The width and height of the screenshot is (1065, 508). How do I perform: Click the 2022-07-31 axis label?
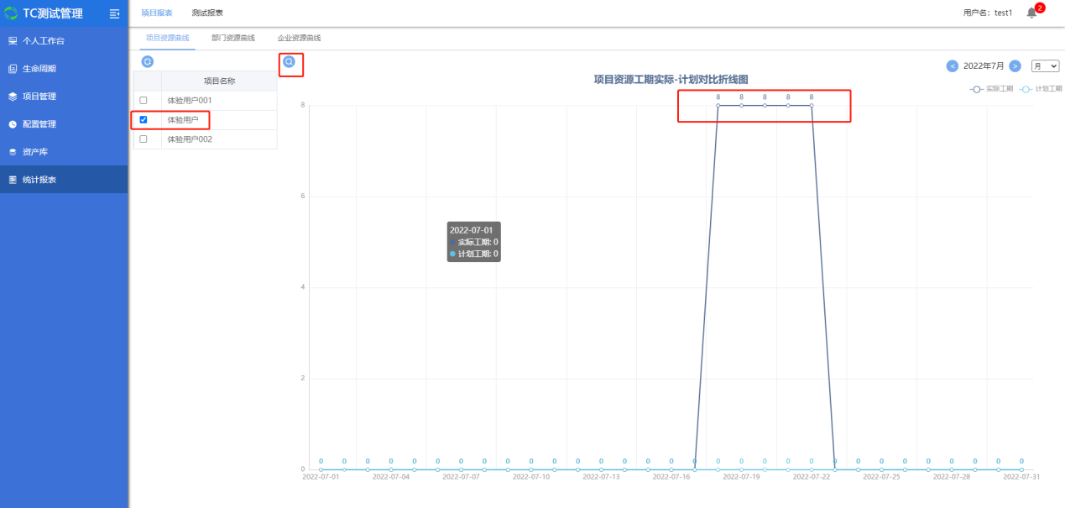pos(1021,477)
